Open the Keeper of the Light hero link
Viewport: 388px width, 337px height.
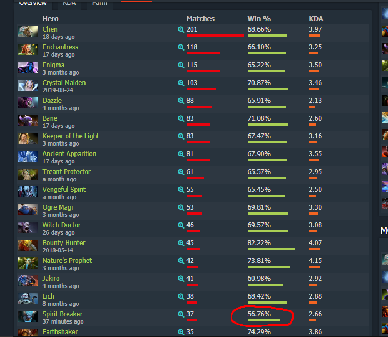tap(71, 136)
